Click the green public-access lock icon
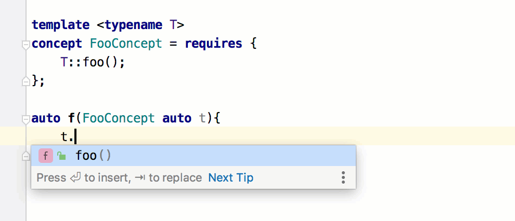 point(61,156)
